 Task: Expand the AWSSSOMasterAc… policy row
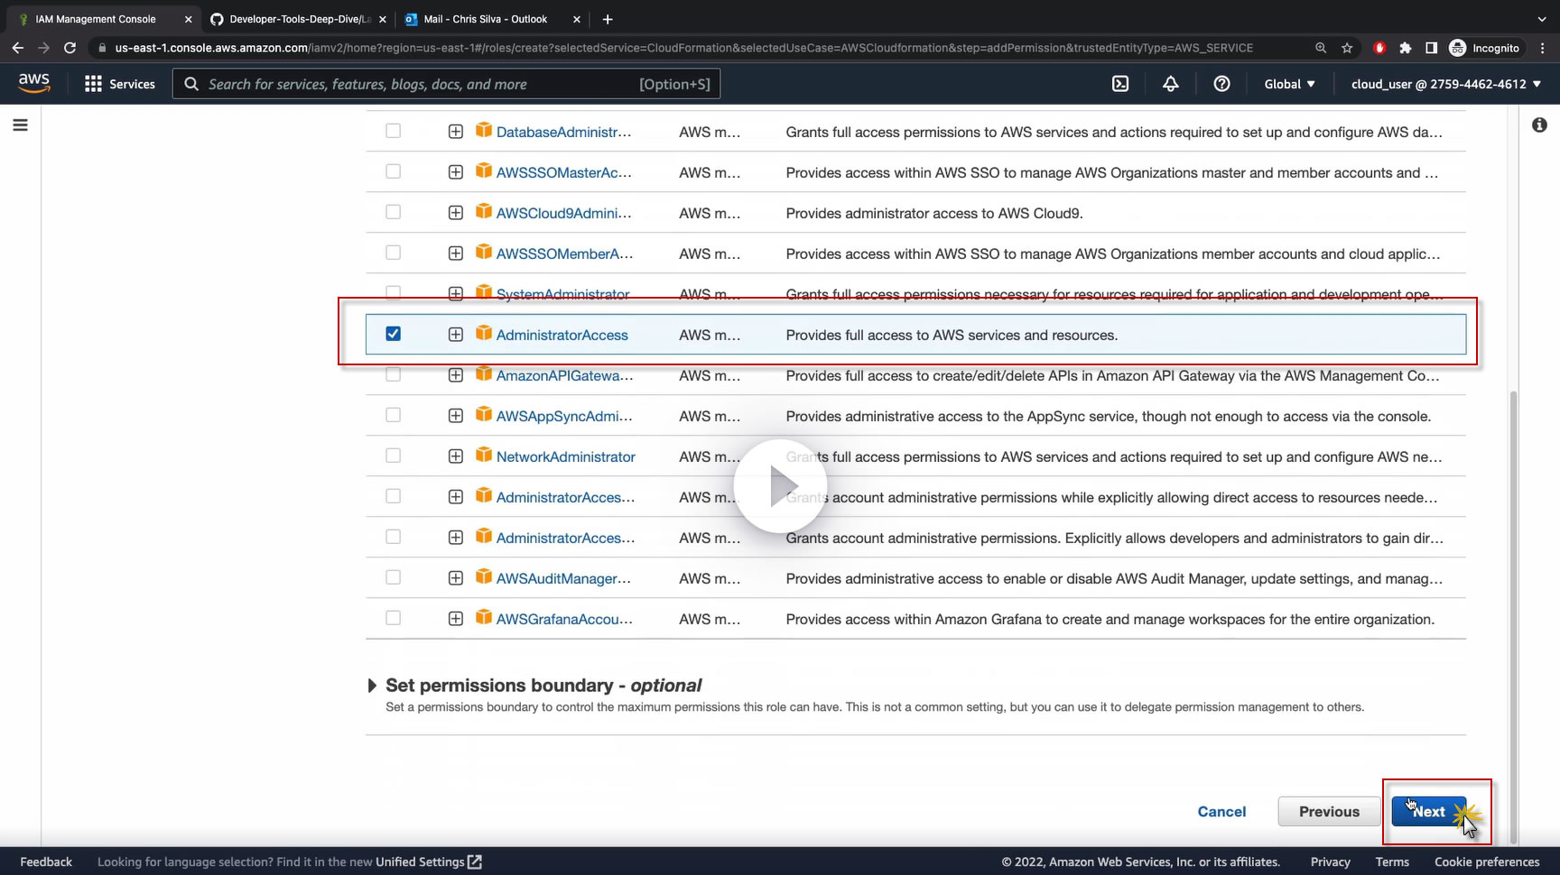(456, 172)
